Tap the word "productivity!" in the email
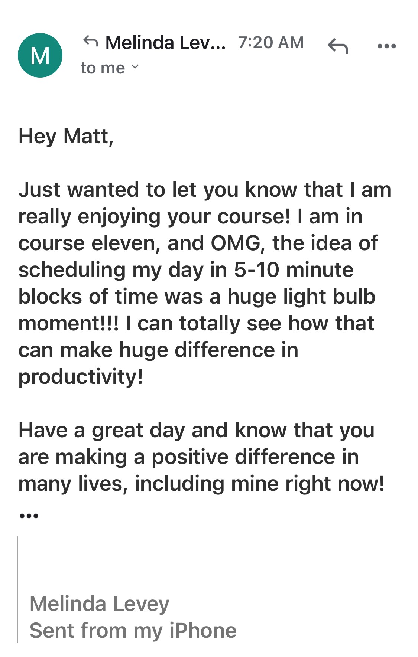The width and height of the screenshot is (418, 657). tap(81, 377)
